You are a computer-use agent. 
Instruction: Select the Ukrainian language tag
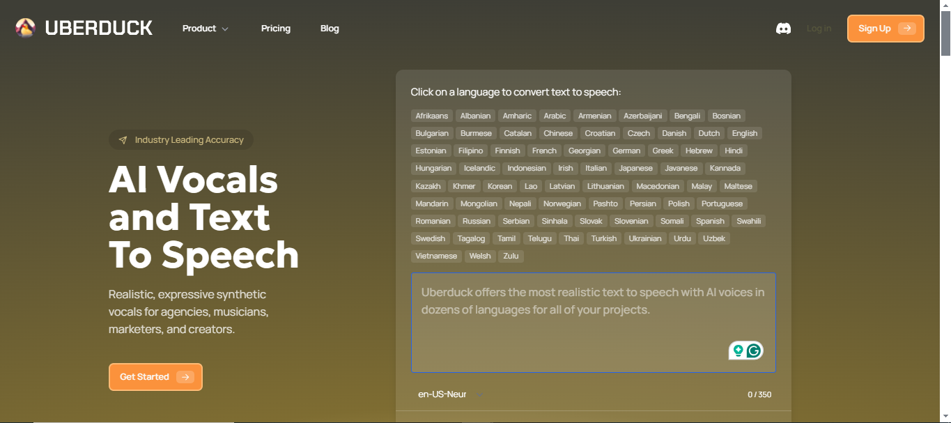644,238
